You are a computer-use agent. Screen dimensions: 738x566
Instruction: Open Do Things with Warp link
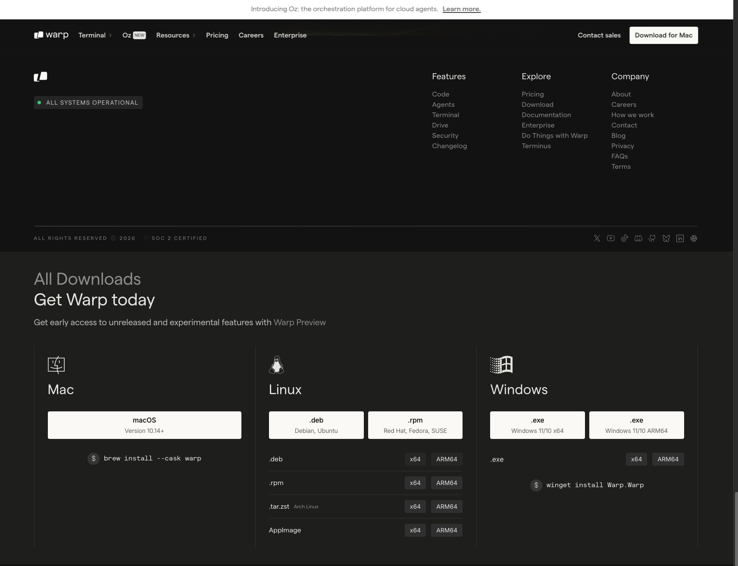(x=554, y=136)
